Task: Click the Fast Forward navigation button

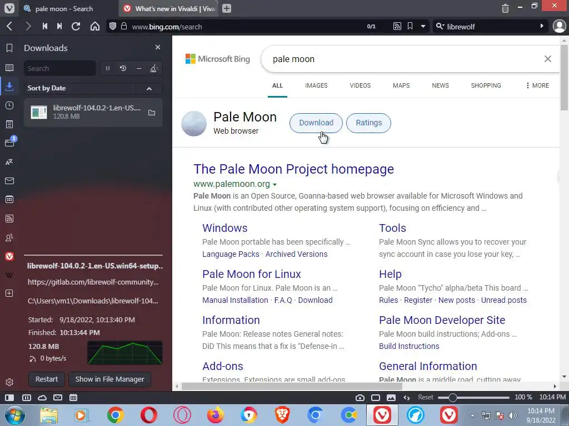Action: pos(59,26)
